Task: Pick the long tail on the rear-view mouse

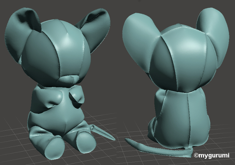Action: (159, 148)
